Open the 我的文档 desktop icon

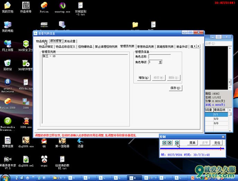tap(8, 7)
